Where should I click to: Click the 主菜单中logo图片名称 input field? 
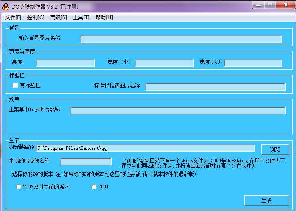(178, 111)
